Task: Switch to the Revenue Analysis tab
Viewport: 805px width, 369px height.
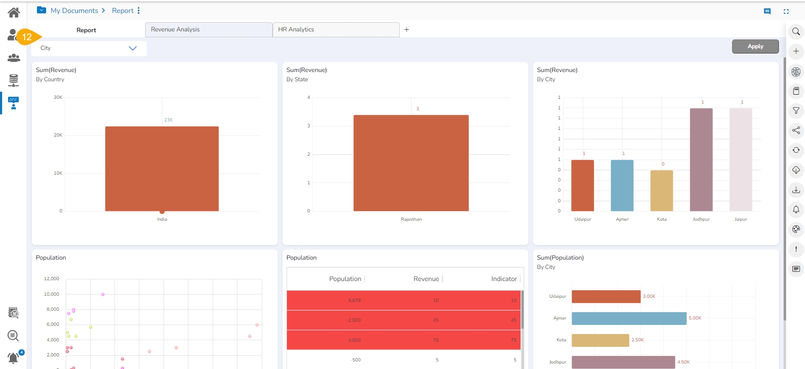Action: point(208,30)
